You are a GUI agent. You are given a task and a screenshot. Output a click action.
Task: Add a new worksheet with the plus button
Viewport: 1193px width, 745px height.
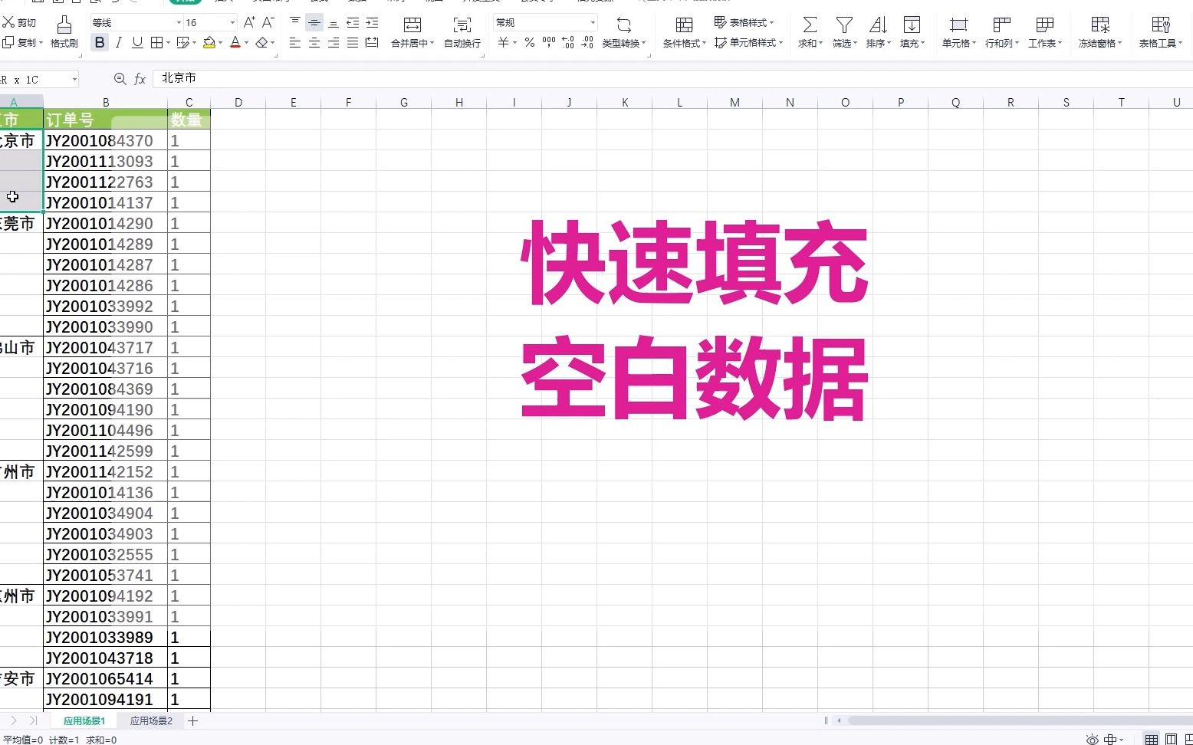(193, 720)
